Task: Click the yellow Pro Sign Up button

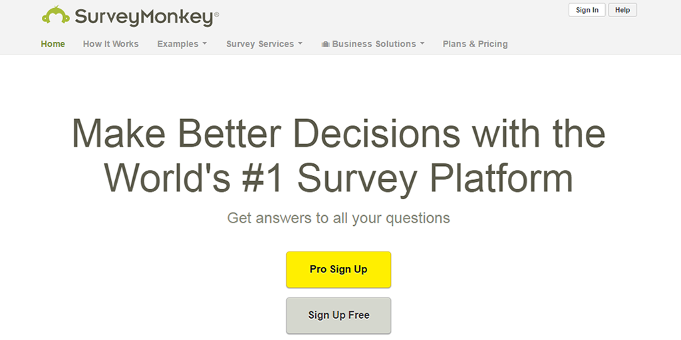Action: [339, 270]
